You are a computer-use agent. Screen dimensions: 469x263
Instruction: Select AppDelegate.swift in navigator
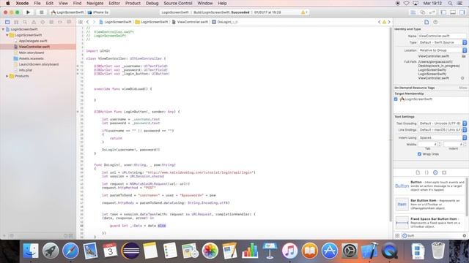point(33,41)
